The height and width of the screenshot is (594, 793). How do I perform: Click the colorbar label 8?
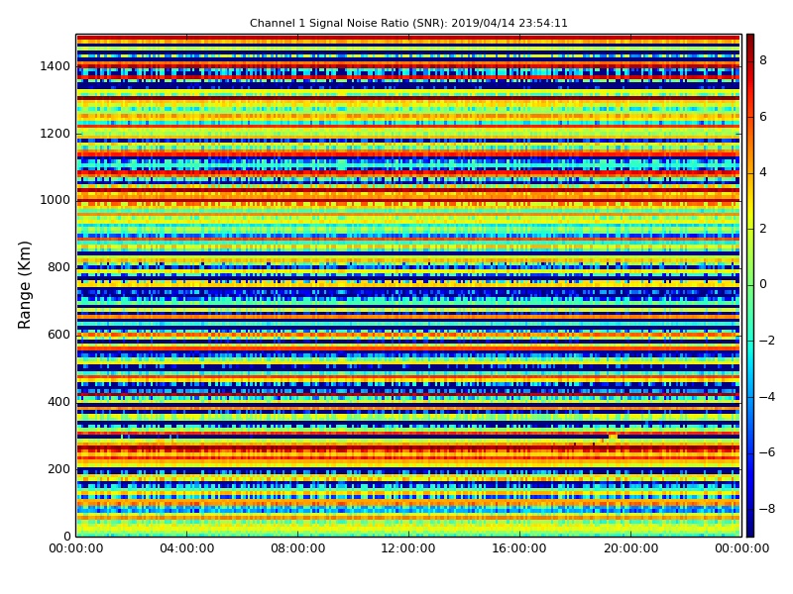tap(763, 60)
